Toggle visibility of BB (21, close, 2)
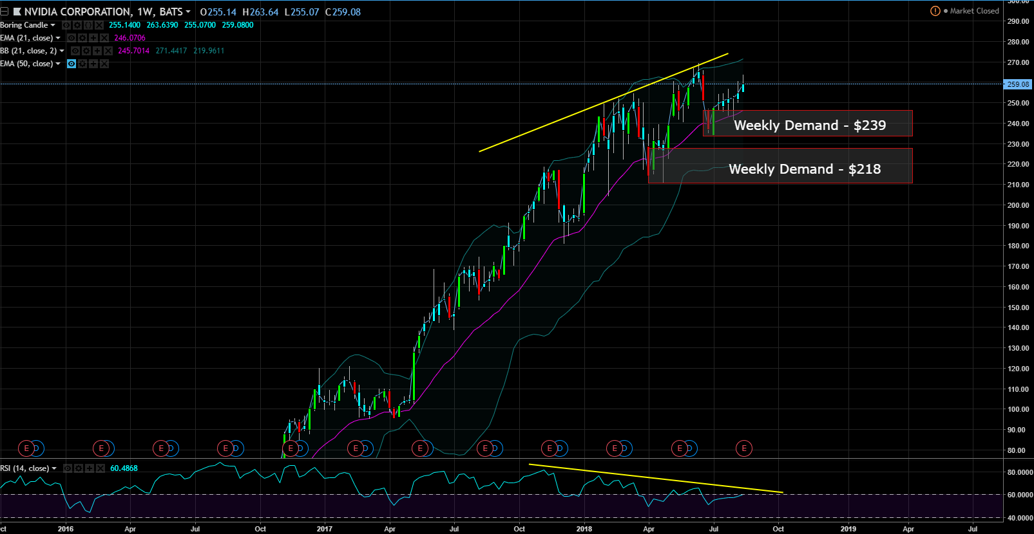Viewport: 1034px width, 534px height. 75,51
